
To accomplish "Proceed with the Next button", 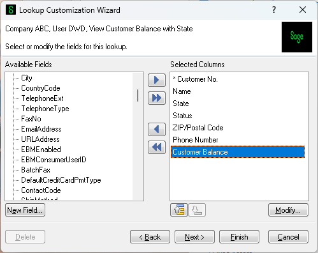I will [194, 236].
